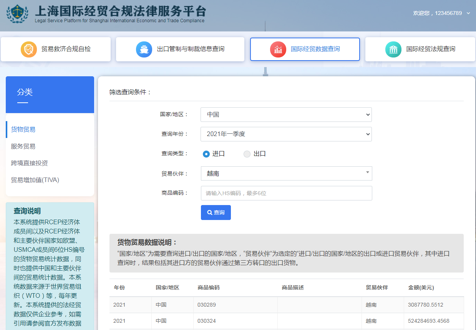476x330 pixels.
Task: Click the 商品编码 column header
Action: click(209, 287)
